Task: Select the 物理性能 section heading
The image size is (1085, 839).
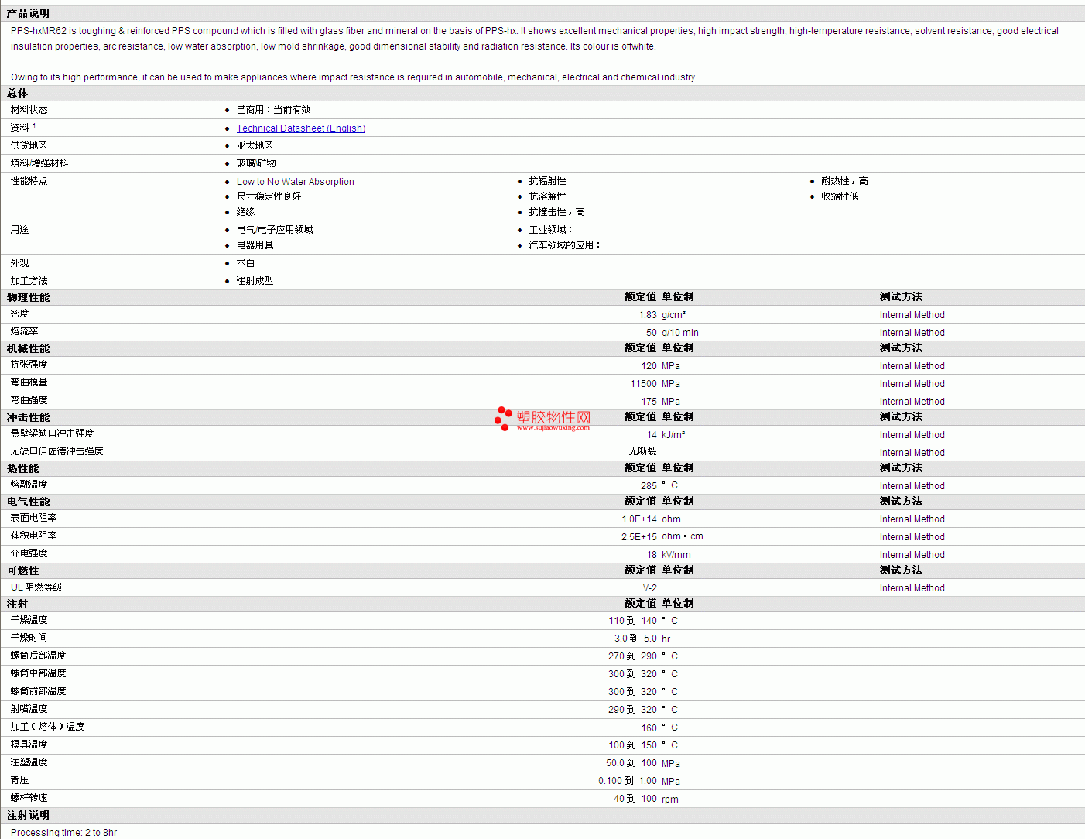Action: [28, 297]
